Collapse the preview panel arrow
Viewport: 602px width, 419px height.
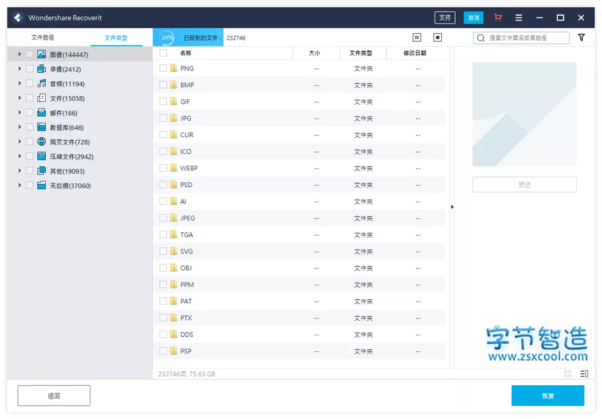tap(452, 207)
